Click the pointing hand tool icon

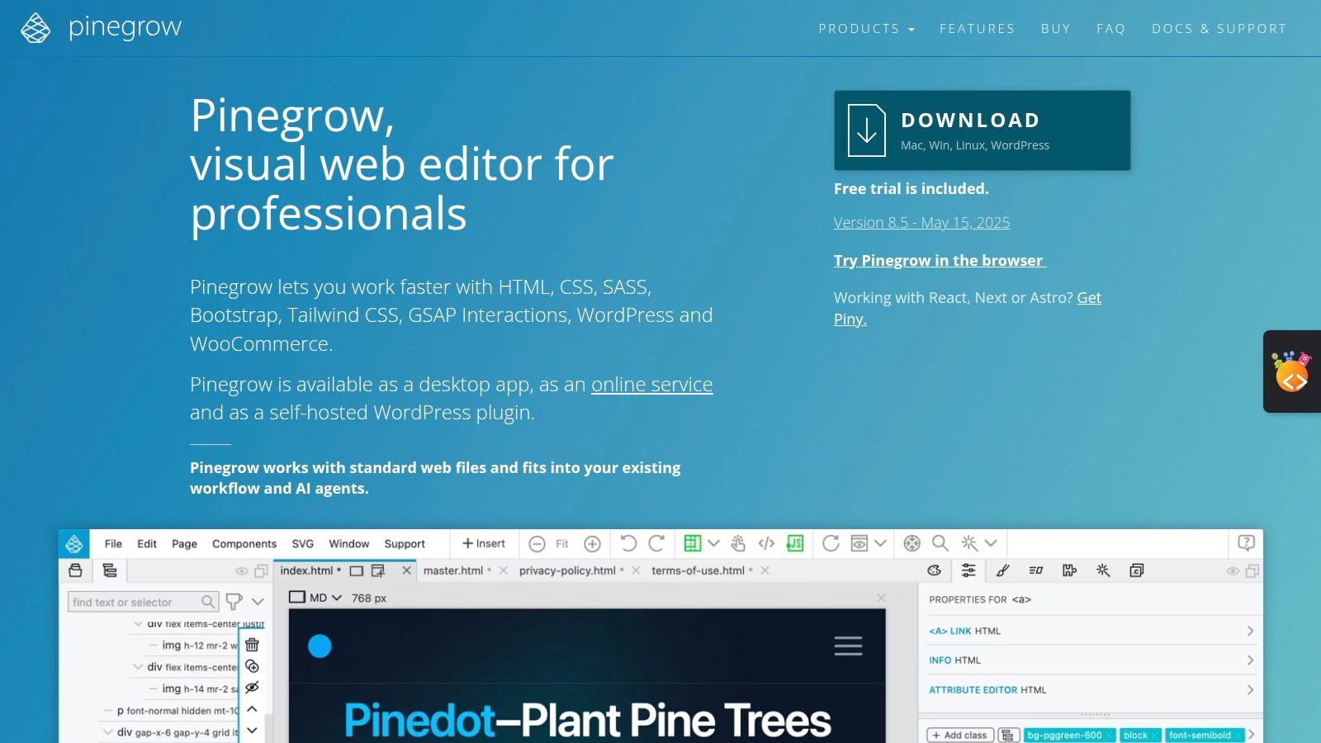point(738,543)
